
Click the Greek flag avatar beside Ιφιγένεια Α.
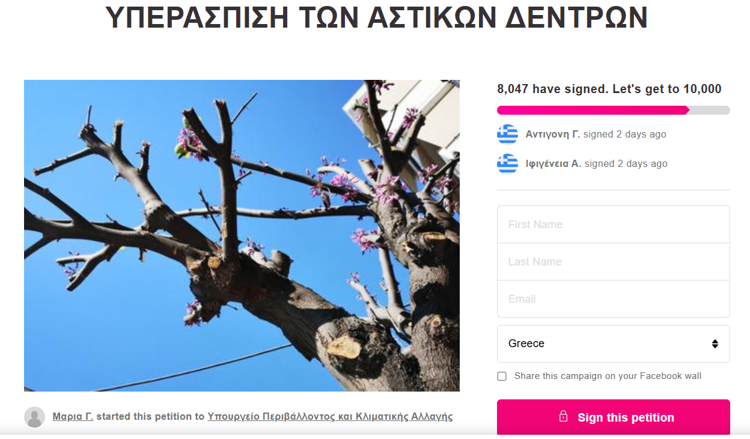click(x=507, y=163)
